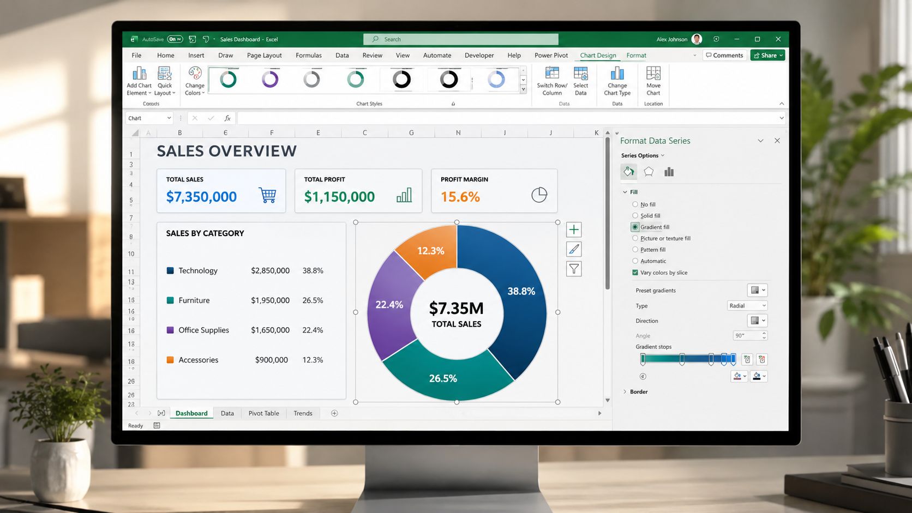
Task: Click Alex Johnson's profile picture
Action: click(697, 39)
